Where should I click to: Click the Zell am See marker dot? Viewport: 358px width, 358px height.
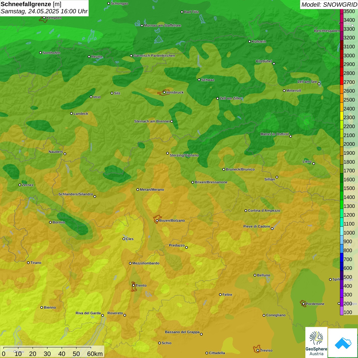[319, 84]
